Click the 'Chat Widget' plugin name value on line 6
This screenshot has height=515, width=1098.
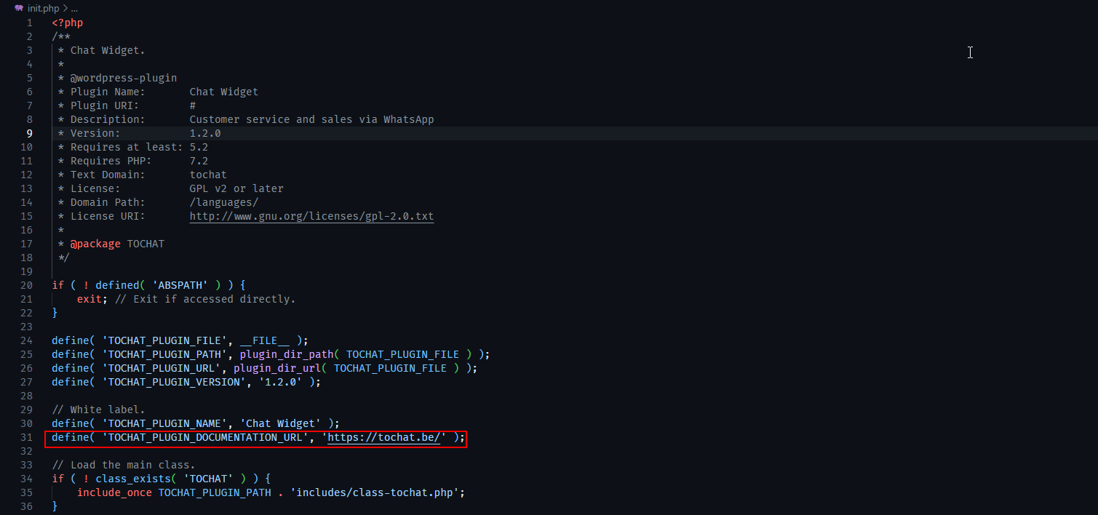[224, 92]
